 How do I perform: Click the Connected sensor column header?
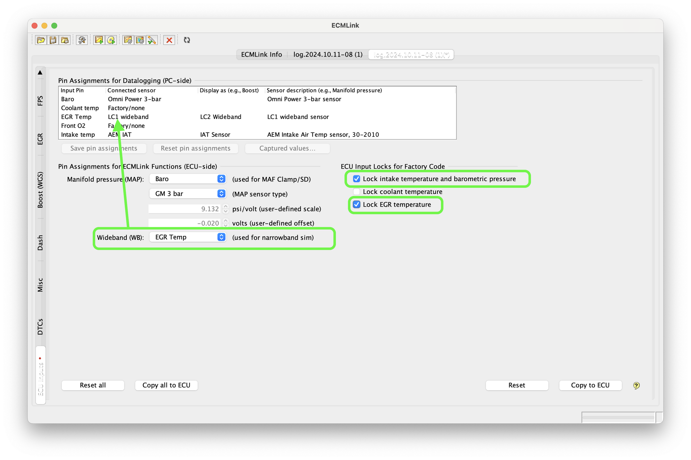152,90
